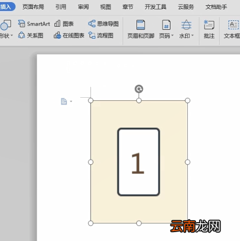
Task: Switch to the 页面布局 tab
Action: coord(33,7)
